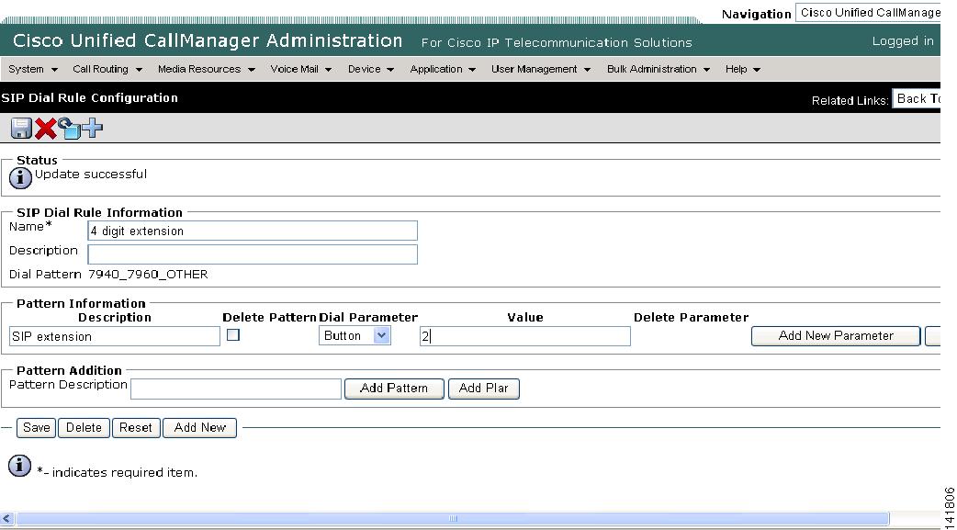Click the Name input field
The height and width of the screenshot is (530, 957).
(253, 231)
